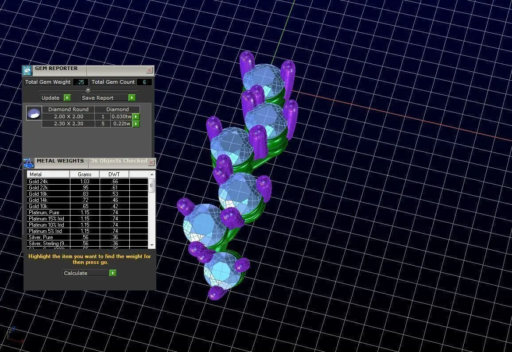
Task: Select the Gold 22k row
Action: tap(88, 187)
